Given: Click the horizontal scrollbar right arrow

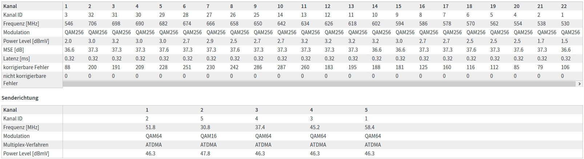Looking at the screenshot, I should click(x=579, y=84).
